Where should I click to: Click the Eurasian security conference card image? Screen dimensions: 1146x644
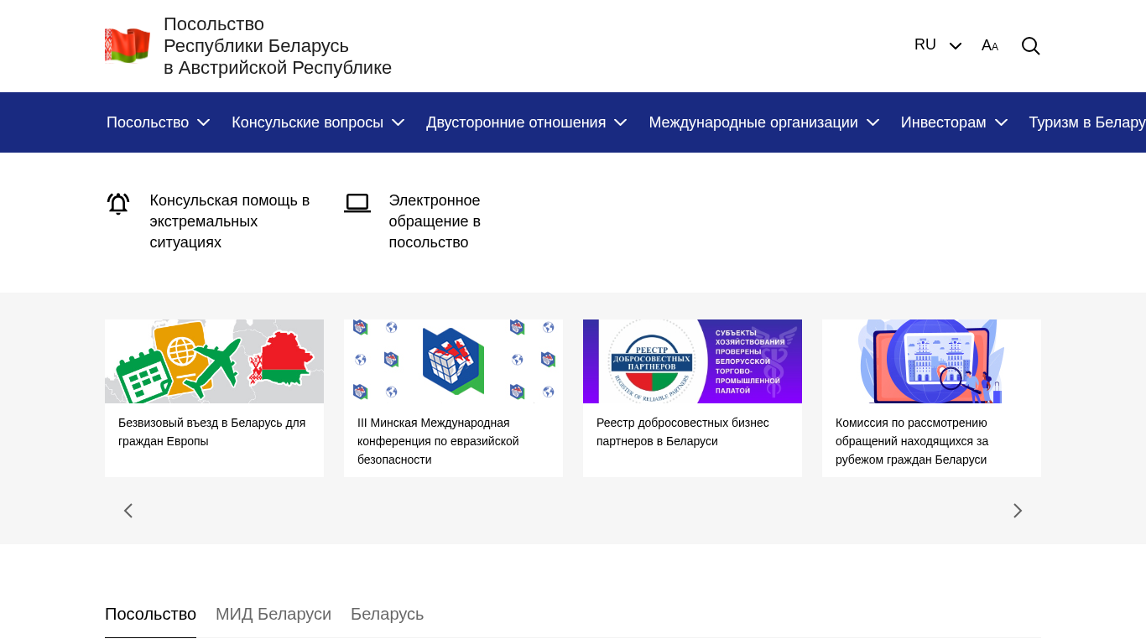point(453,361)
